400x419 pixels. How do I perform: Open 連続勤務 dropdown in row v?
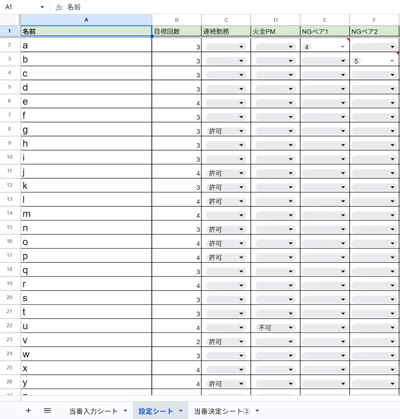point(226,342)
